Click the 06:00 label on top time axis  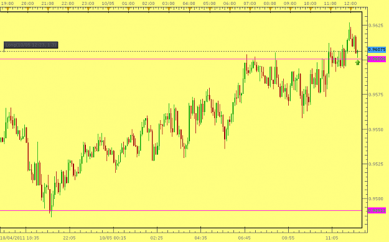(x=230, y=4)
